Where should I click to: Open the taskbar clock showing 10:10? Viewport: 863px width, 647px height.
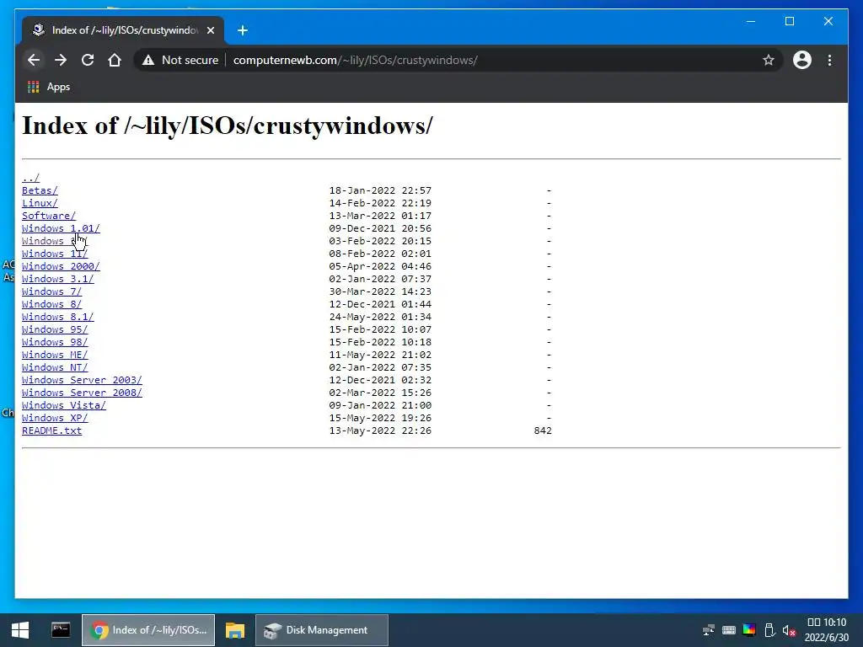point(827,630)
